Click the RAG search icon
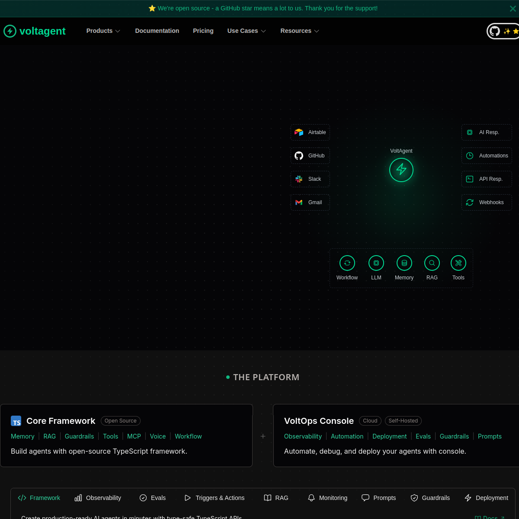The height and width of the screenshot is (519, 519). (x=432, y=263)
